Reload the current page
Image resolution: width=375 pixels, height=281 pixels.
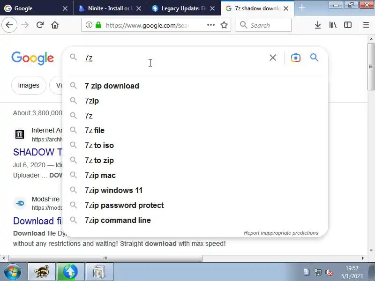pyautogui.click(x=40, y=25)
